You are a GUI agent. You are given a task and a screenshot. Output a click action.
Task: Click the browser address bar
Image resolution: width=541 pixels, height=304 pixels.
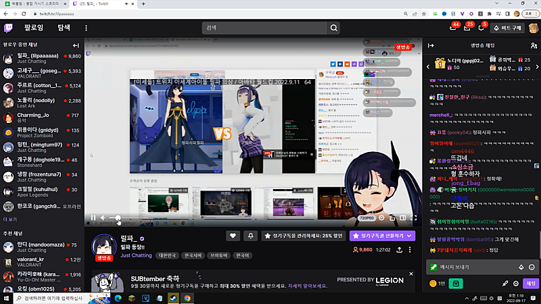[217, 14]
